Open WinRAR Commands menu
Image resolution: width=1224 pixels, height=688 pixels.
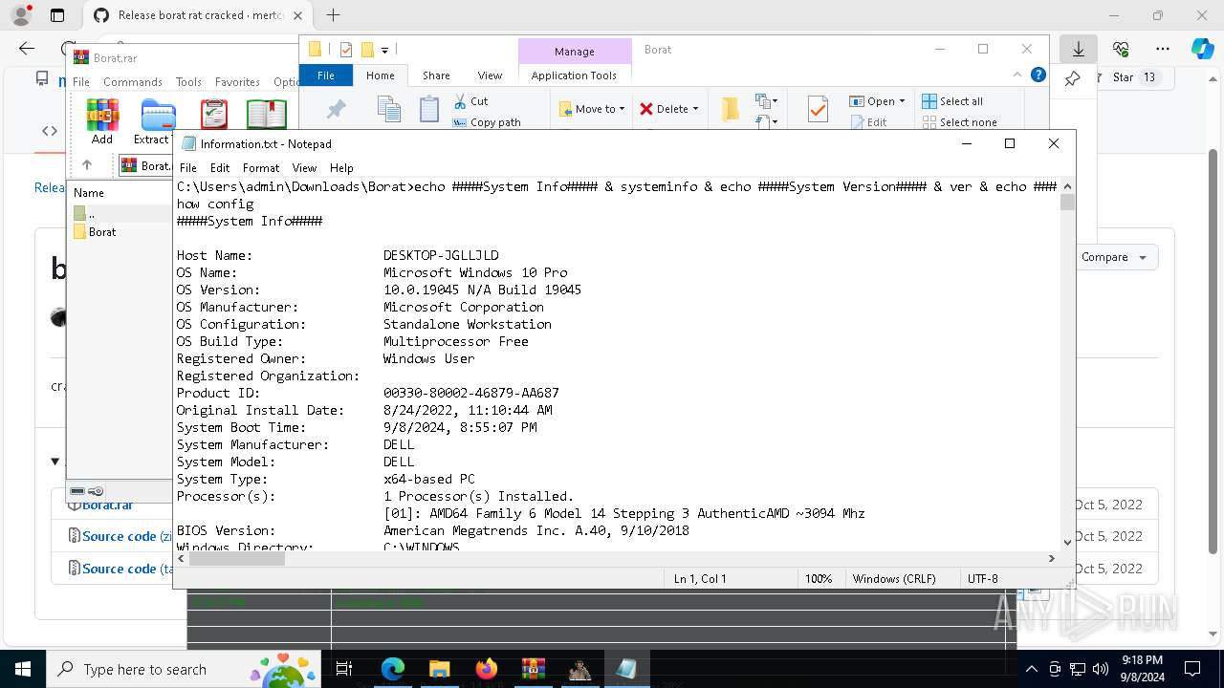[133, 82]
